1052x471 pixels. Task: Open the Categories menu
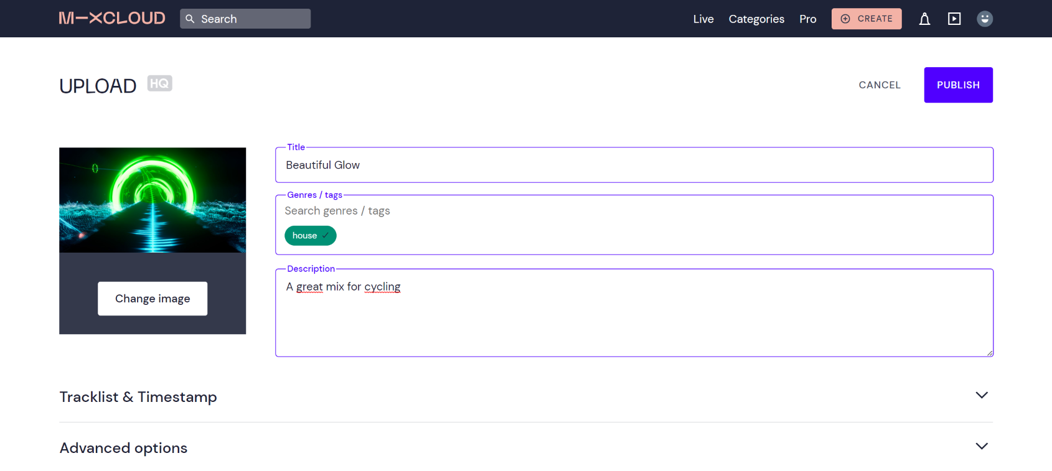click(x=756, y=19)
